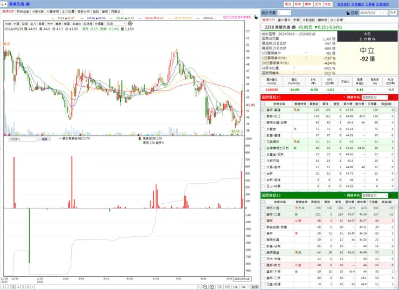This screenshot has height=290, width=399.
Task: Tick the checkbox in the sell row with -268
Action: click(263, 208)
